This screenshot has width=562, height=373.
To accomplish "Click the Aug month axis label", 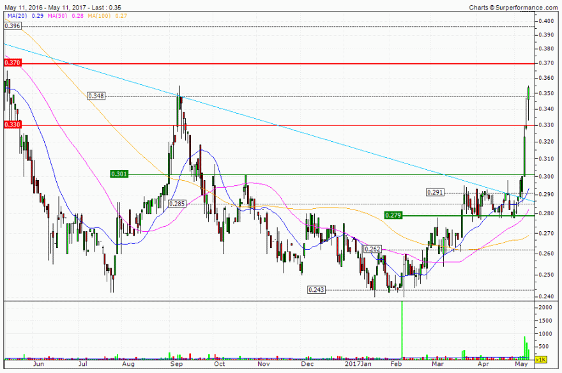I will (x=128, y=364).
